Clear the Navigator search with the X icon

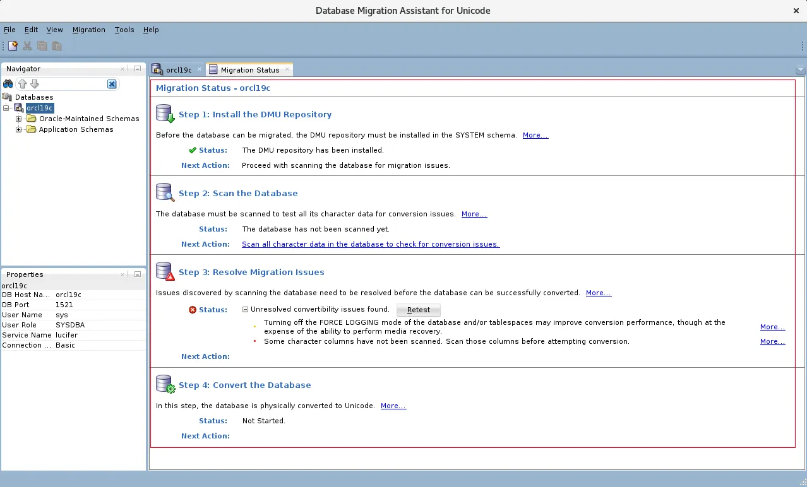112,84
